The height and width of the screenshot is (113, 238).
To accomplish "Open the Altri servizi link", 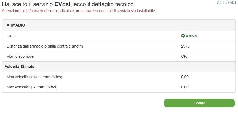I will pyautogui.click(x=226, y=3).
